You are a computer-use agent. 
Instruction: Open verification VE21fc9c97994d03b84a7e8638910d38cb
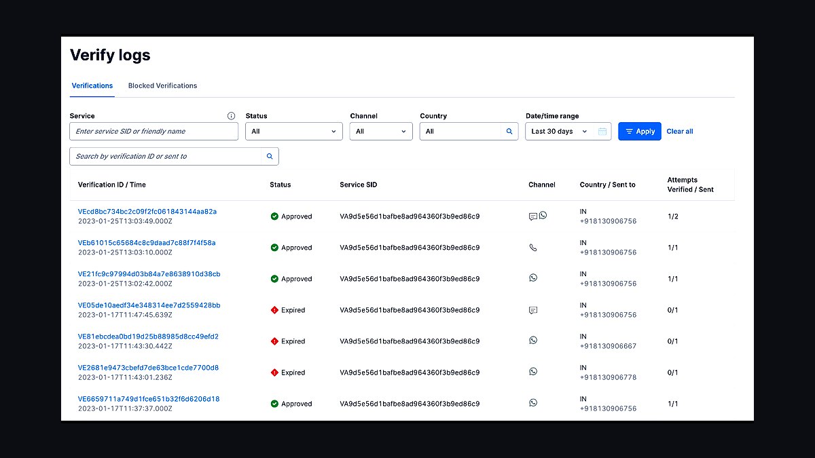coord(149,274)
